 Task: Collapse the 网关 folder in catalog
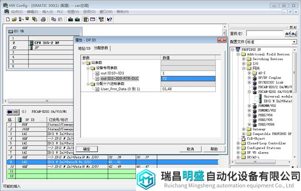pyautogui.click(x=244, y=68)
